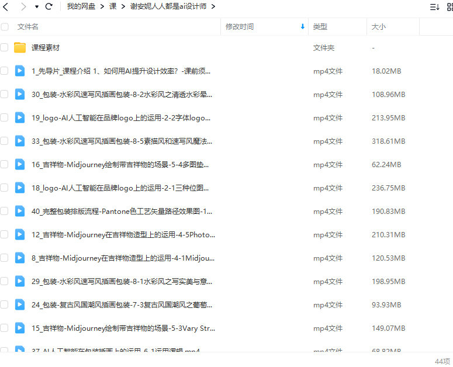Open the sort order options icon
This screenshot has width=453, height=367.
coord(434,7)
